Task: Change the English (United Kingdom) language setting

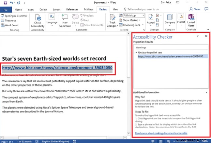Action: (x=55, y=141)
